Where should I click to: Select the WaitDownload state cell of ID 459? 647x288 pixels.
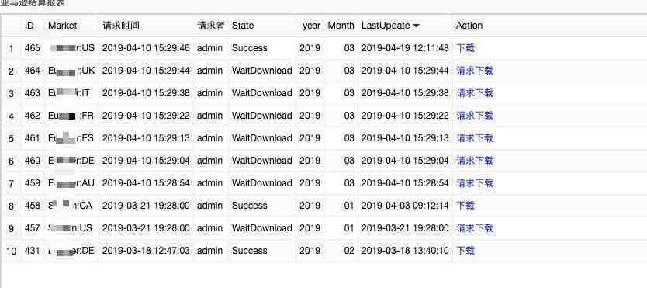click(261, 183)
